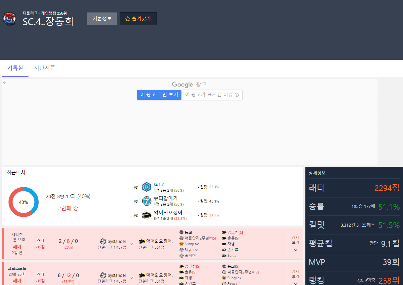
Task: Open the 지난시즌 tab
Action: click(44, 68)
